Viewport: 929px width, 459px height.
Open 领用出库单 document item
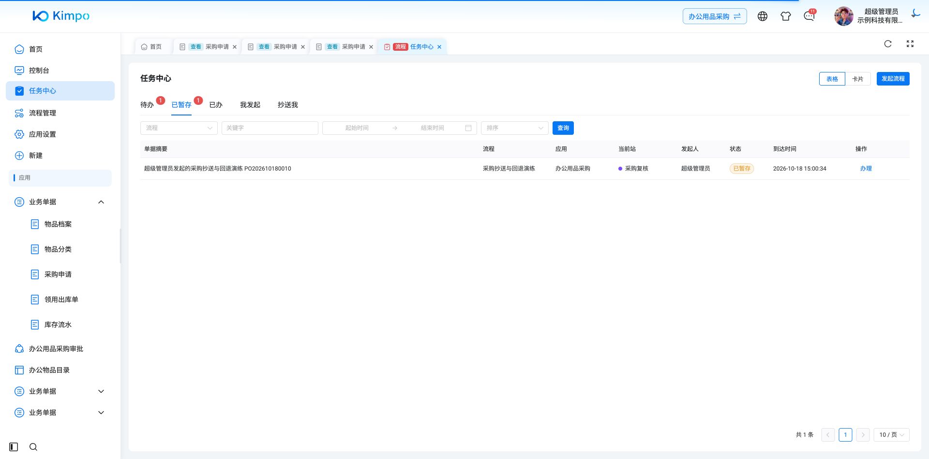60,300
